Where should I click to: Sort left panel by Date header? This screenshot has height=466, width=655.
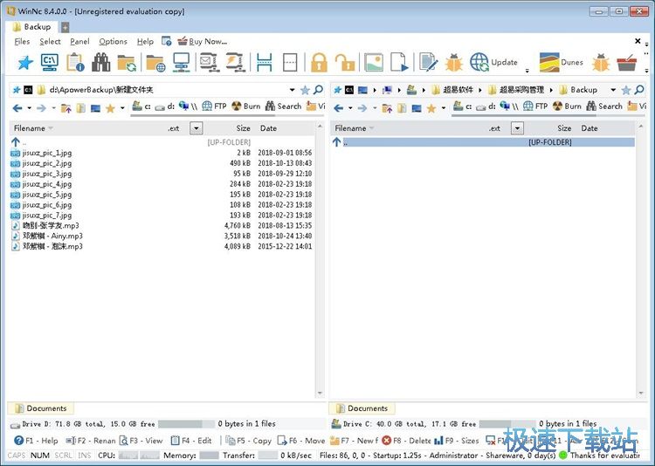(268, 128)
